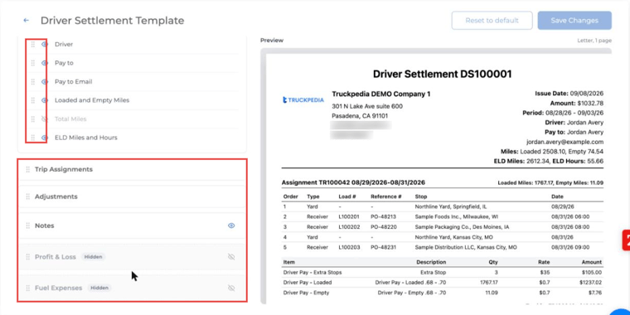Select the Driver field label

click(64, 45)
